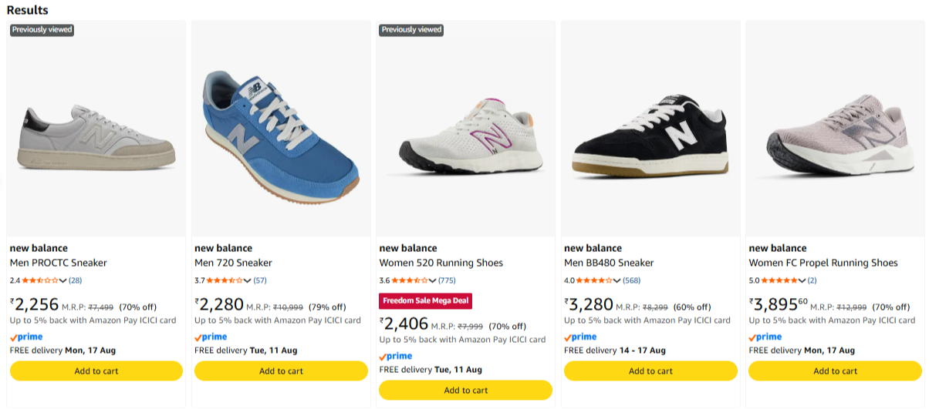
Task: Click five-star rating of Women FC Propel shoes
Action: tap(779, 280)
